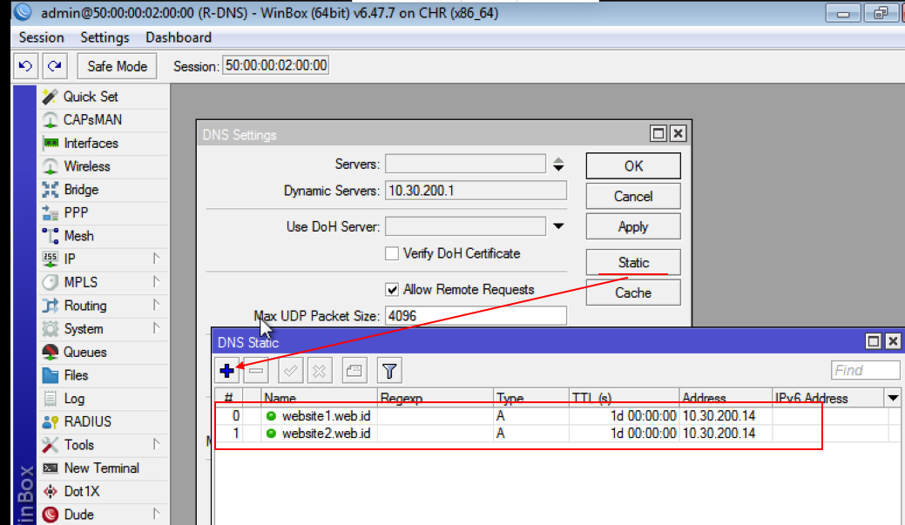Click green status dot of website1.web.id

271,416
